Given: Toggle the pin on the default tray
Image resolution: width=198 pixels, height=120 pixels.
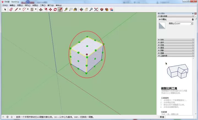Looking at the screenshot, I should pos(193,13).
